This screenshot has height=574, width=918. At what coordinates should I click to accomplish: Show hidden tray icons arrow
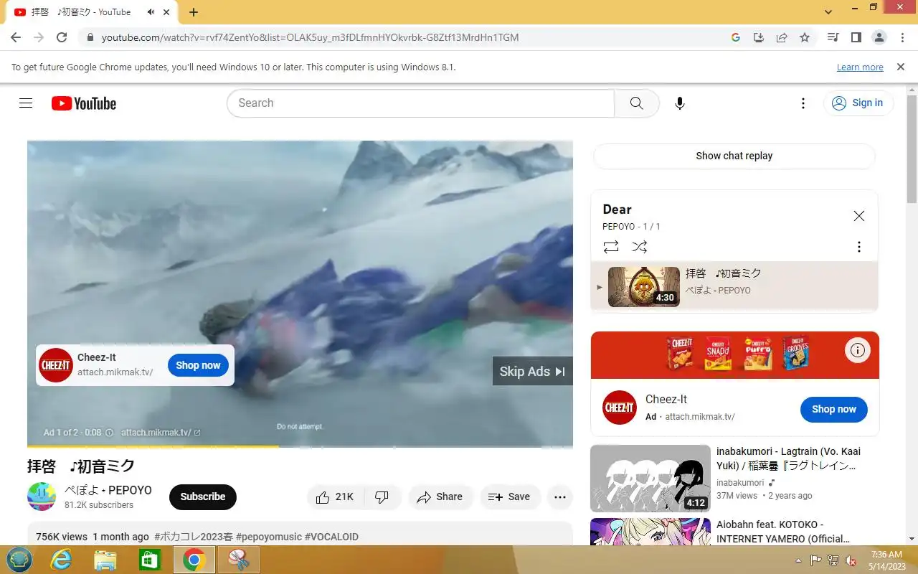(799, 560)
